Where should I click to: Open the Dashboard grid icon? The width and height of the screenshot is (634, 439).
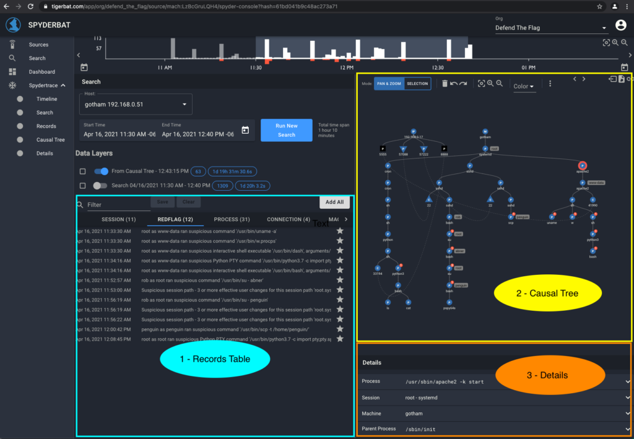point(12,72)
